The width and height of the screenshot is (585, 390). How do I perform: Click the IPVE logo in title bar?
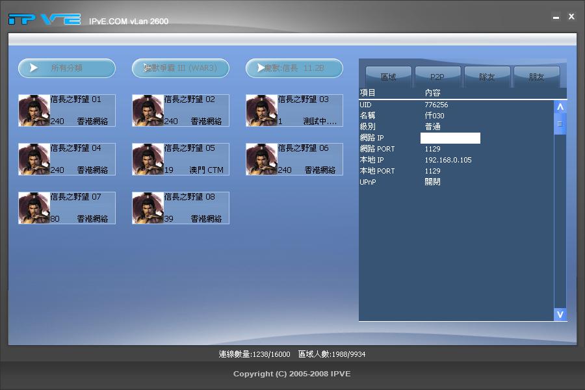coord(44,19)
